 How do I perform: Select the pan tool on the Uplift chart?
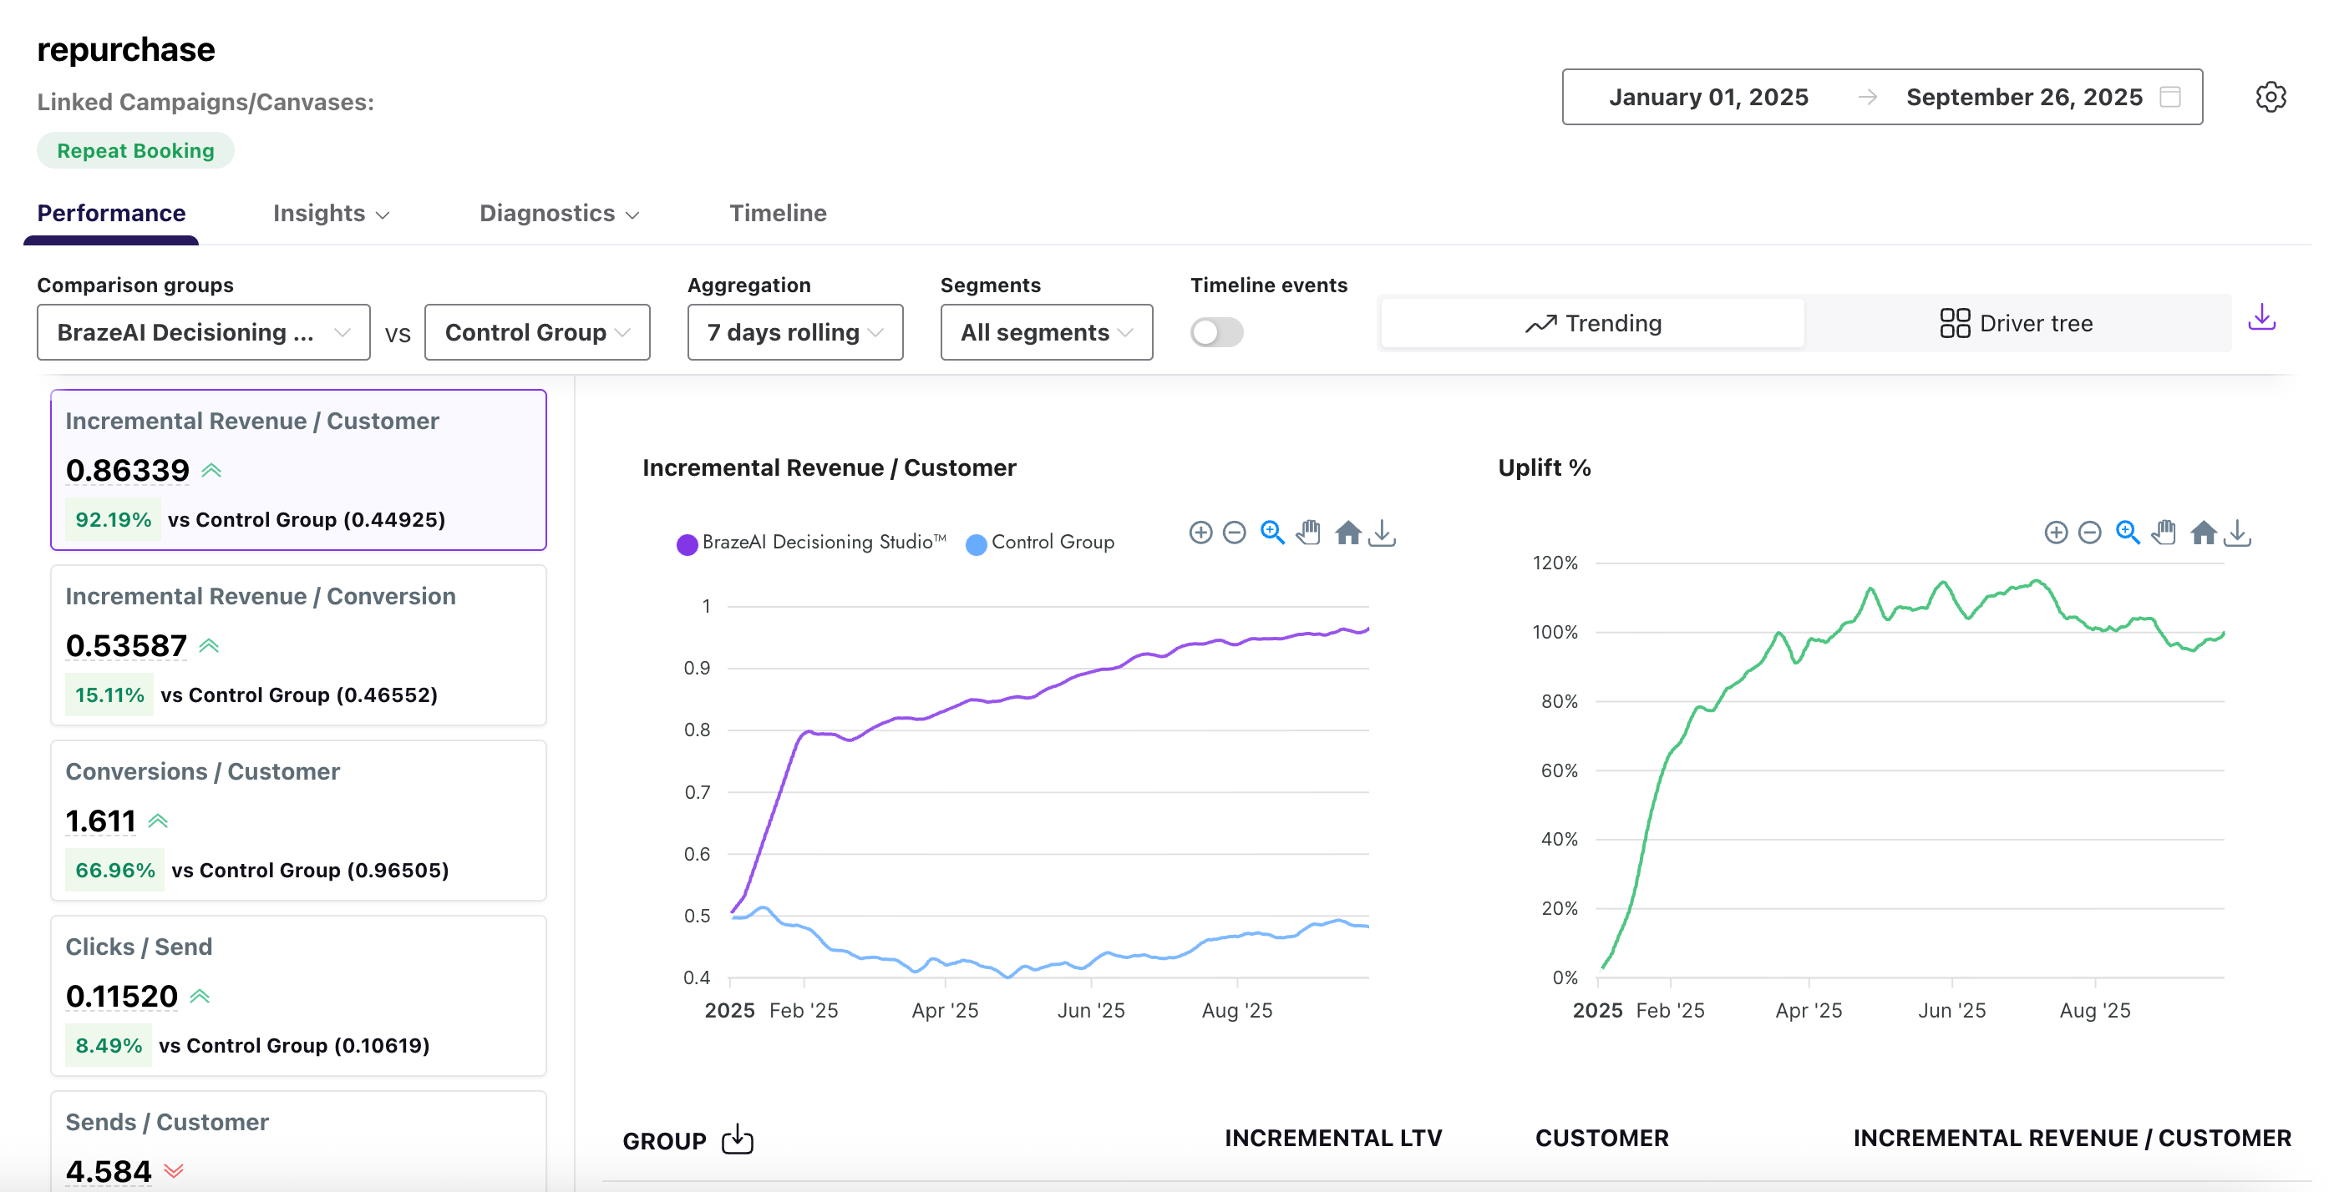coord(2164,533)
